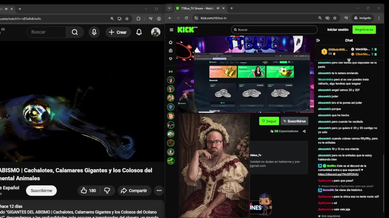The image size is (389, 218).
Task: Expand the gifter leaderboard handle
Action: [x=349, y=60]
